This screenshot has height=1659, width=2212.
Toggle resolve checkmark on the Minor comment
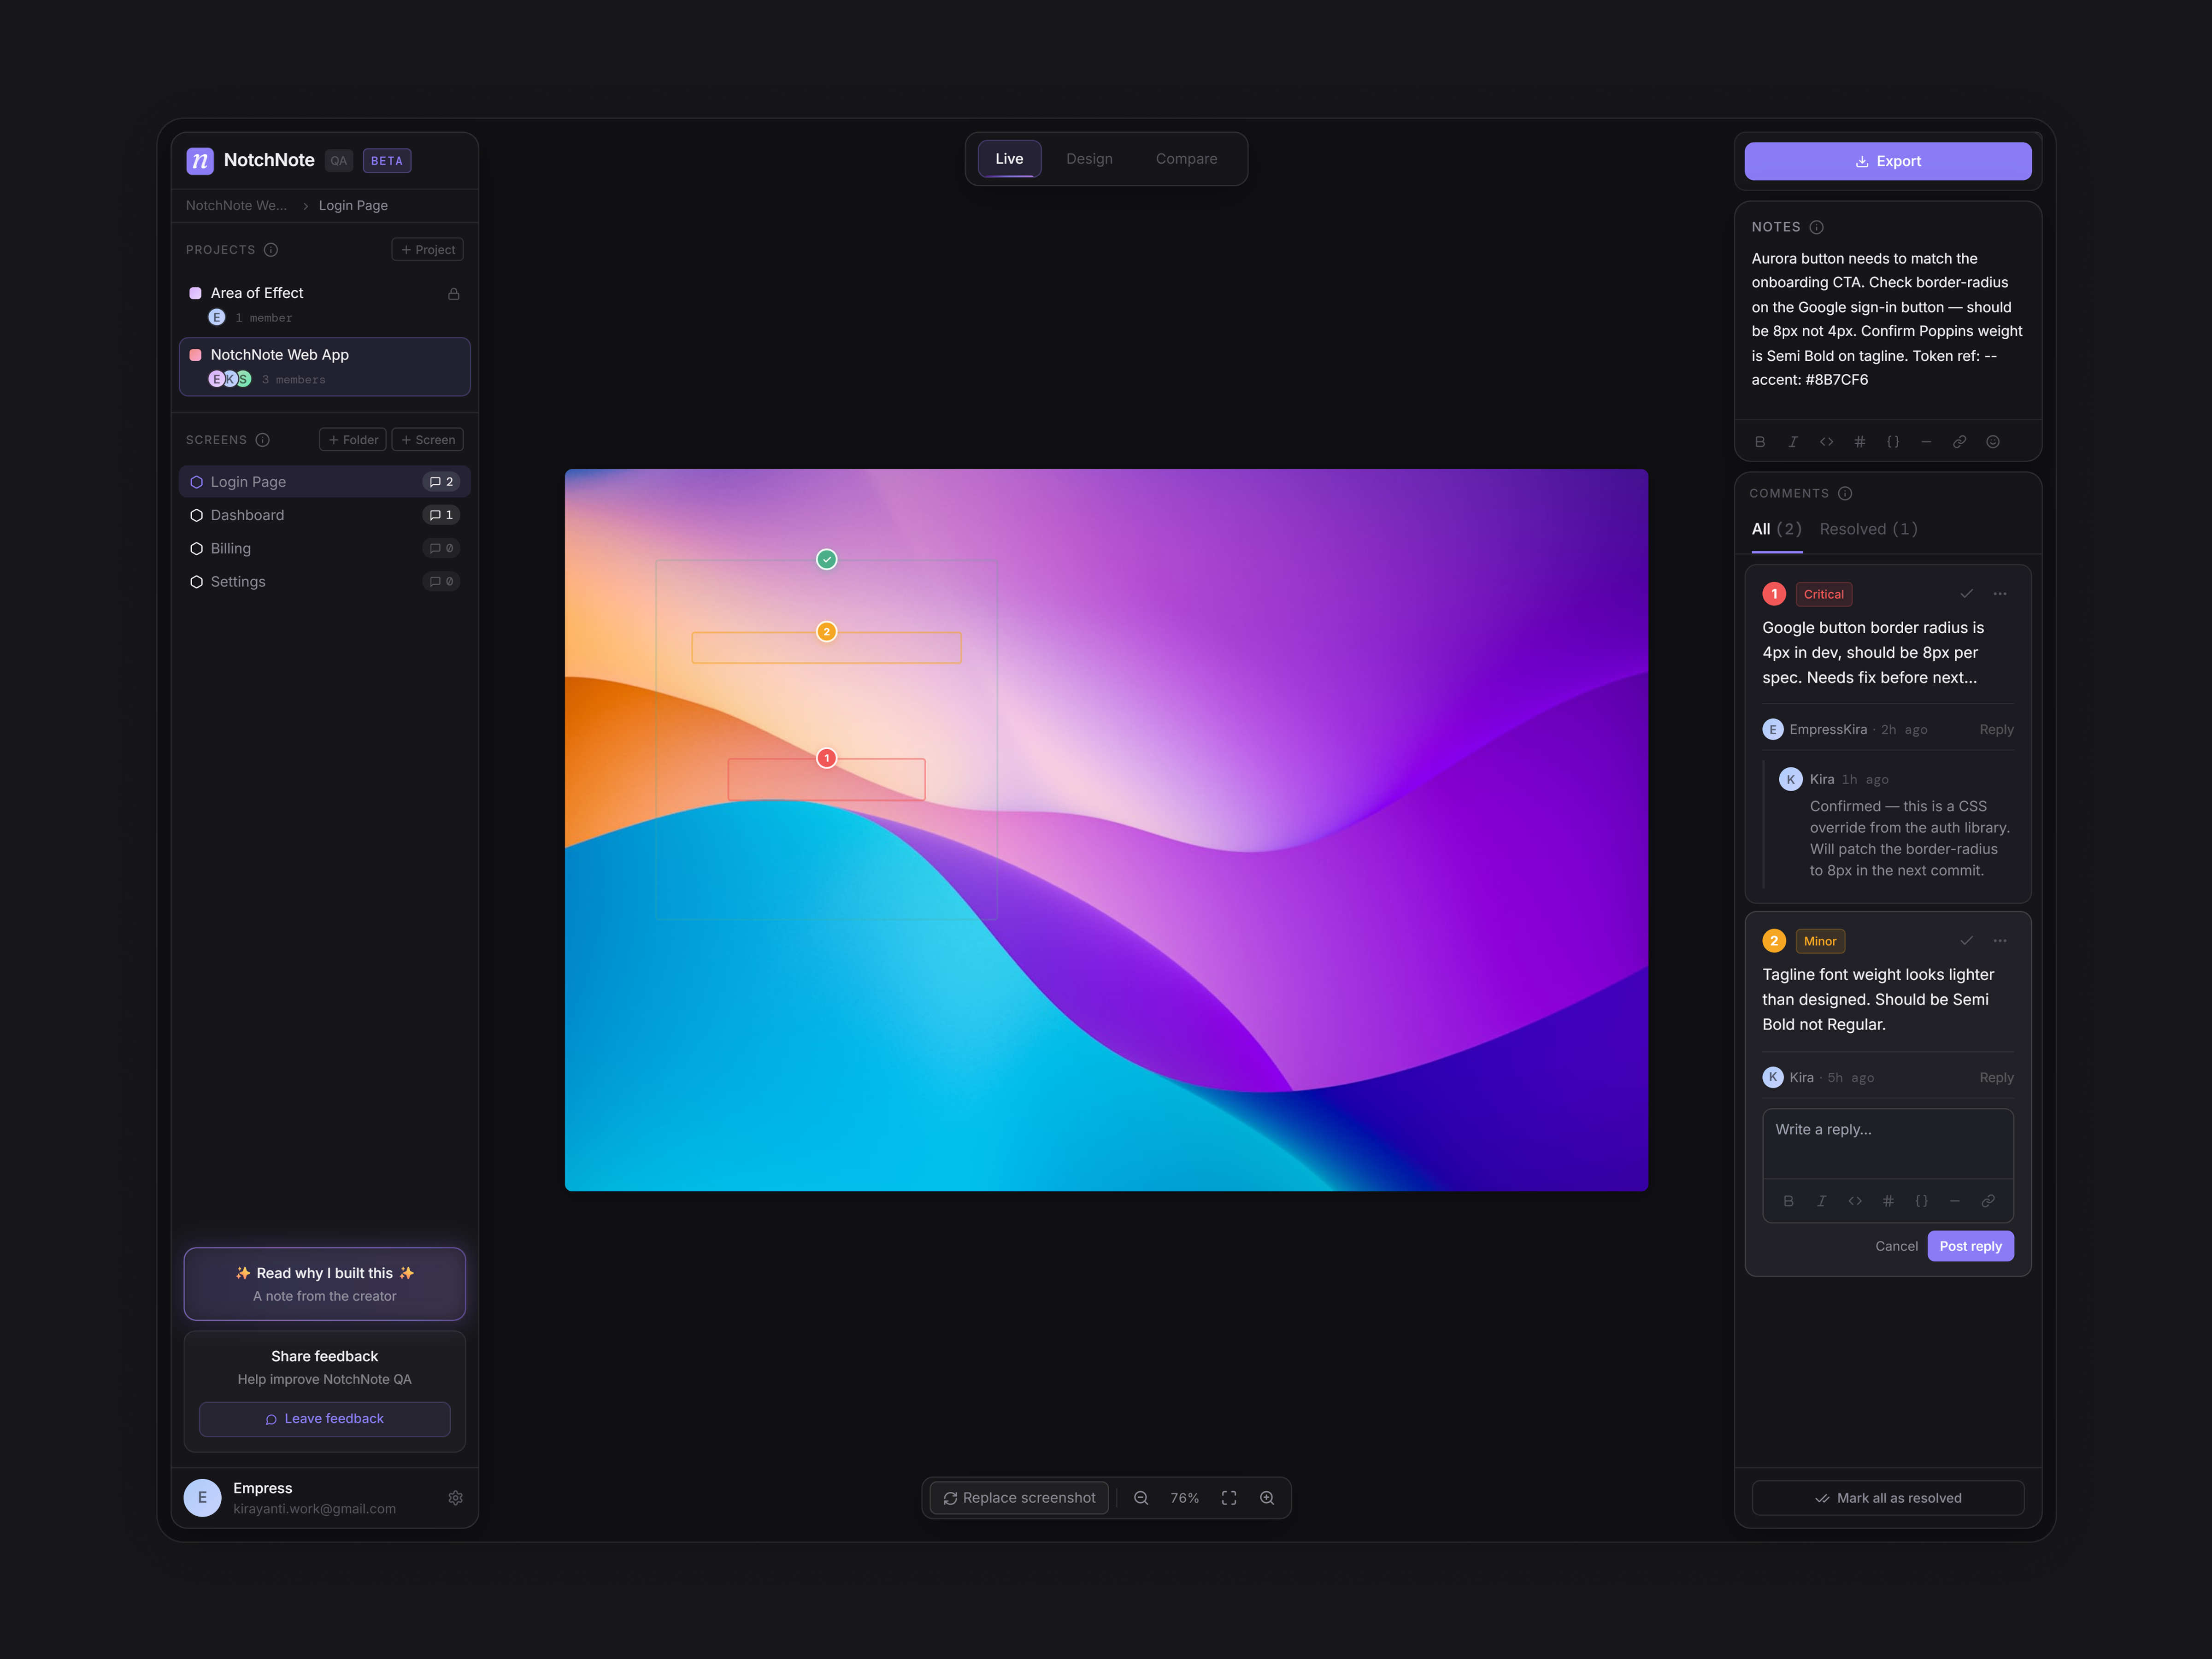pos(1966,941)
